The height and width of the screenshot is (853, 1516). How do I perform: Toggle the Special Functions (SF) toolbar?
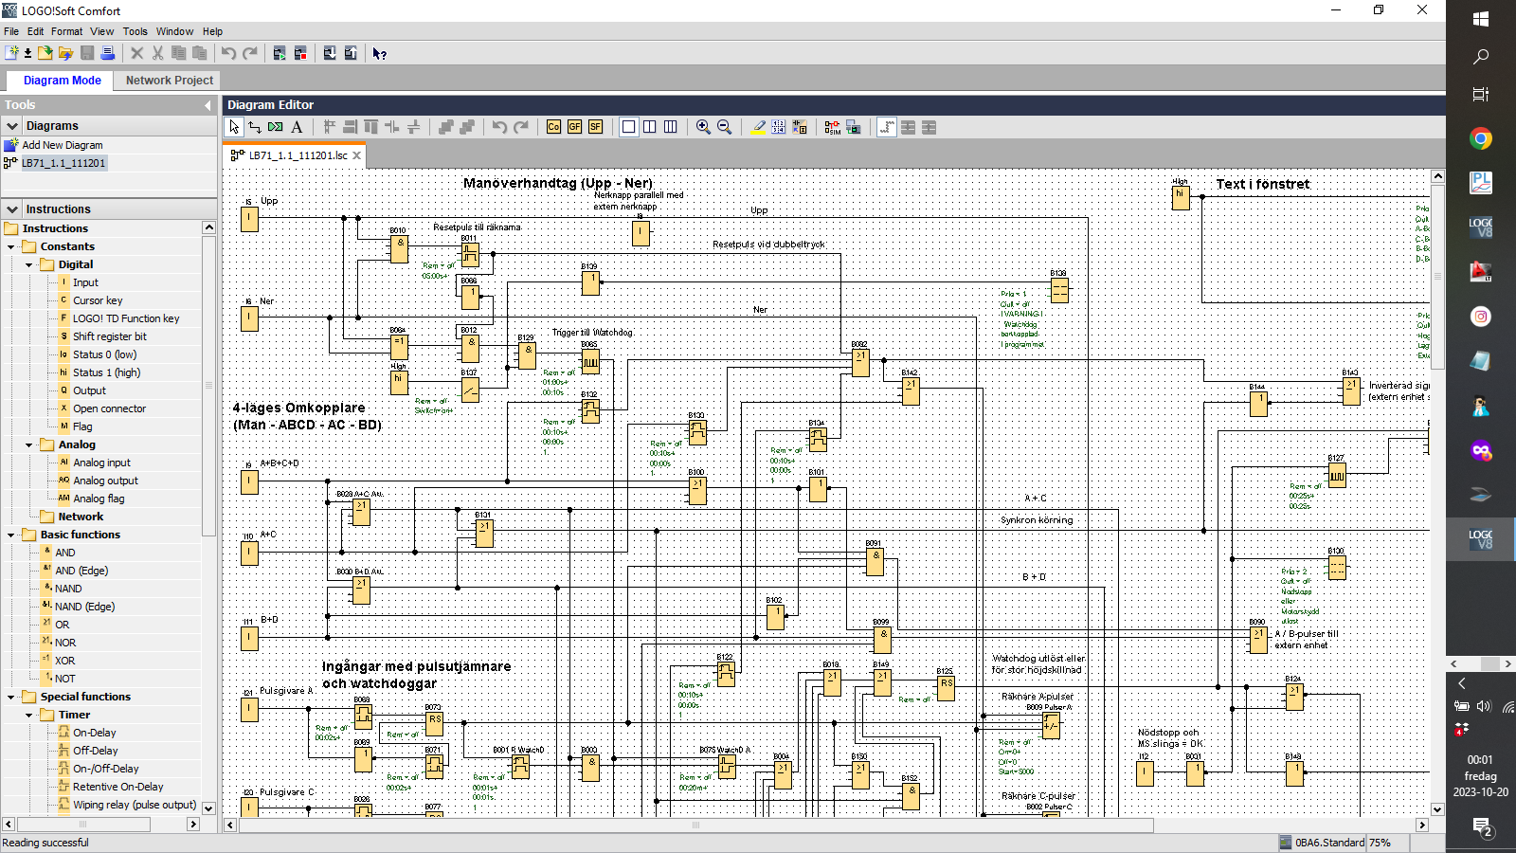click(x=595, y=127)
